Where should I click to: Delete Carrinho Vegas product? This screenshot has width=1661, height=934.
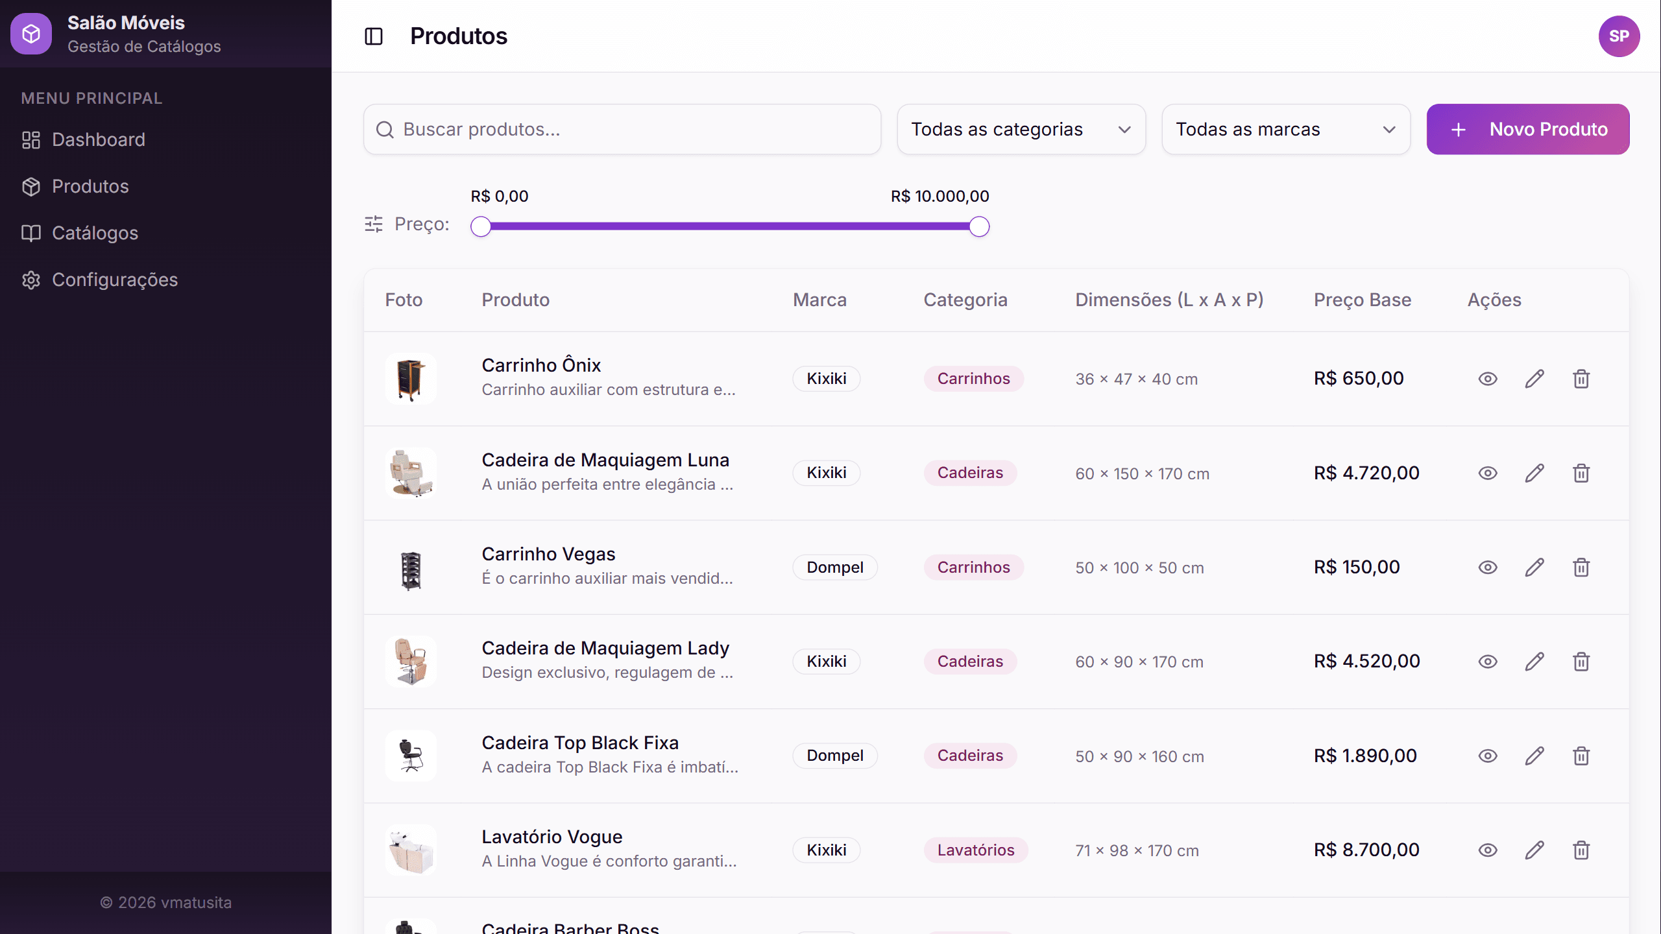1581,568
